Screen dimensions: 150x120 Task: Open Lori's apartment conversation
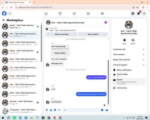(20, 69)
